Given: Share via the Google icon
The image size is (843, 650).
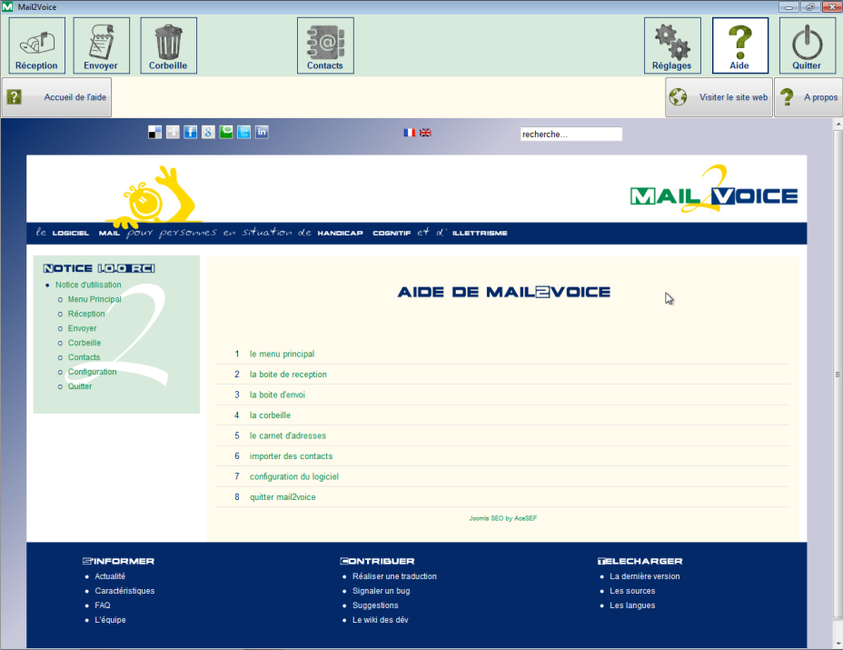Looking at the screenshot, I should point(208,133).
